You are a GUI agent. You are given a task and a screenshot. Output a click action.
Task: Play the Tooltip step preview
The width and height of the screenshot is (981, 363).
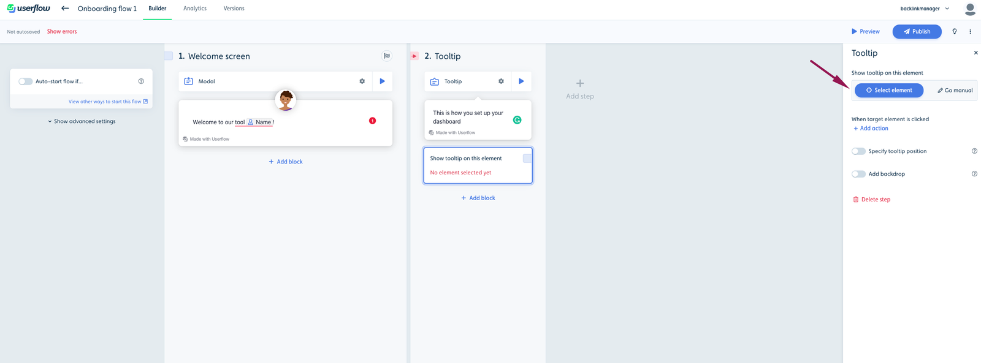click(x=522, y=81)
